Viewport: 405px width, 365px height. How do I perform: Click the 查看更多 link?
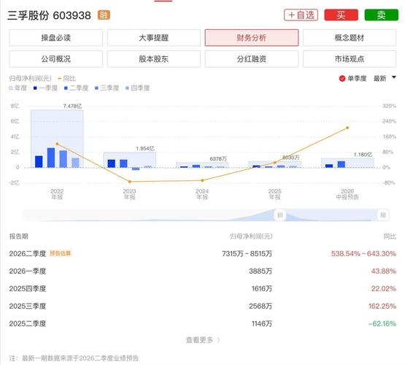point(203,340)
